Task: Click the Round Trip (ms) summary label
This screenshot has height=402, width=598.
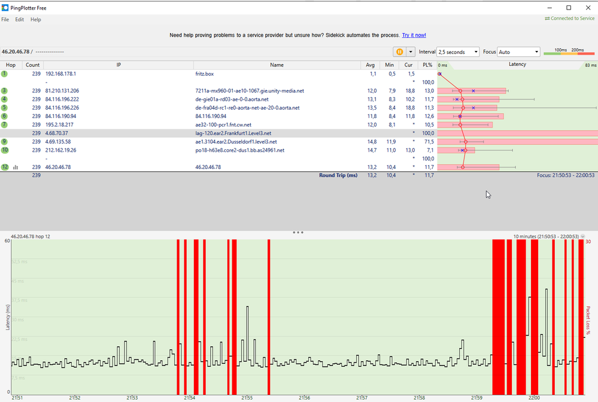Action: coord(338,175)
